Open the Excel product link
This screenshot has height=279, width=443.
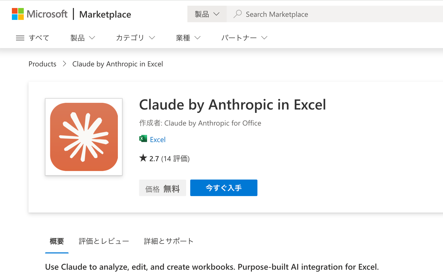click(158, 140)
